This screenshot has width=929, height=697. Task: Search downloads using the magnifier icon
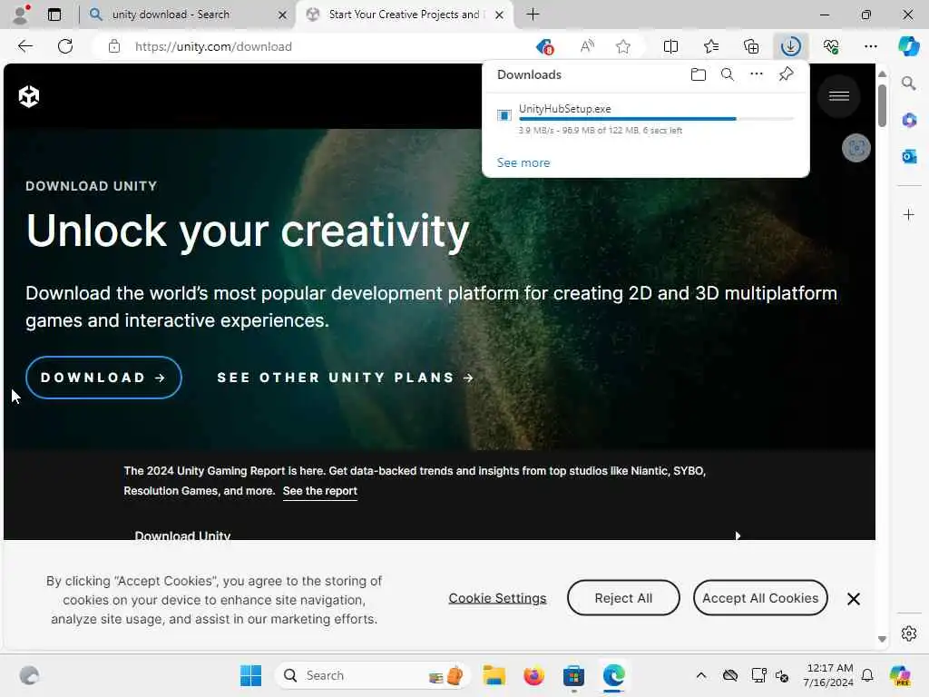(x=727, y=74)
